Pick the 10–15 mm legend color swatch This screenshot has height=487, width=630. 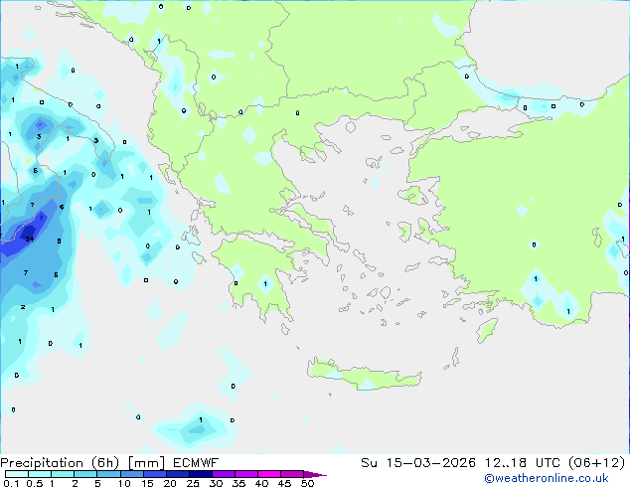click(x=131, y=474)
